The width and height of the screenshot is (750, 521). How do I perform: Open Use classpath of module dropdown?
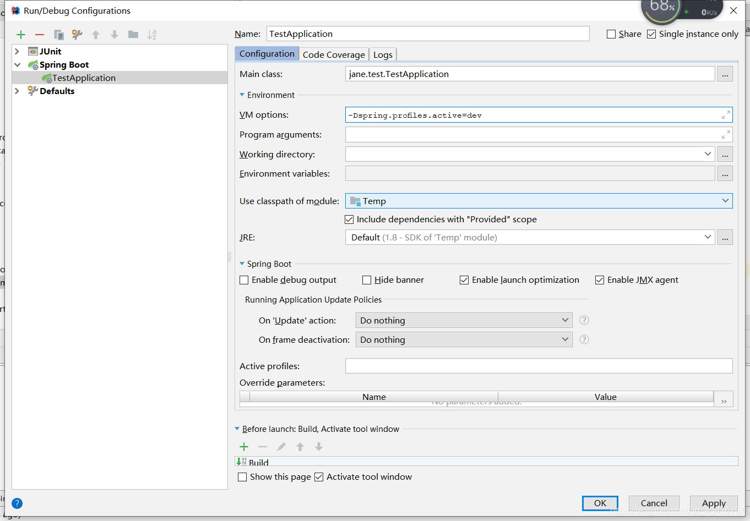coord(725,201)
